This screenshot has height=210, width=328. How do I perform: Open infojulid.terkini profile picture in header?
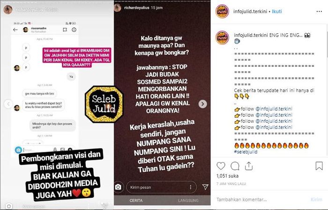click(x=222, y=11)
